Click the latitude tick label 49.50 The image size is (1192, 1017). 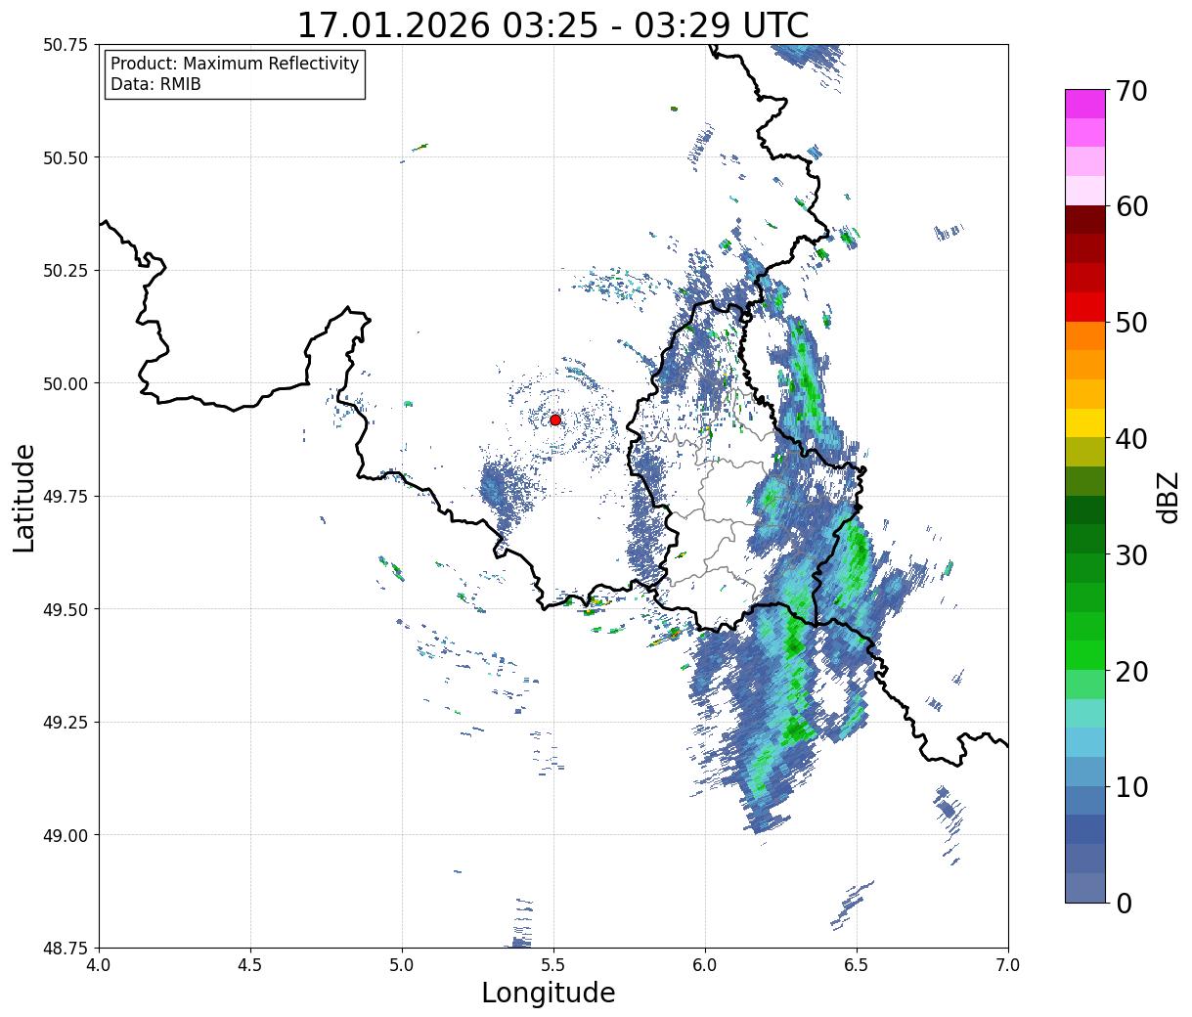[65, 609]
